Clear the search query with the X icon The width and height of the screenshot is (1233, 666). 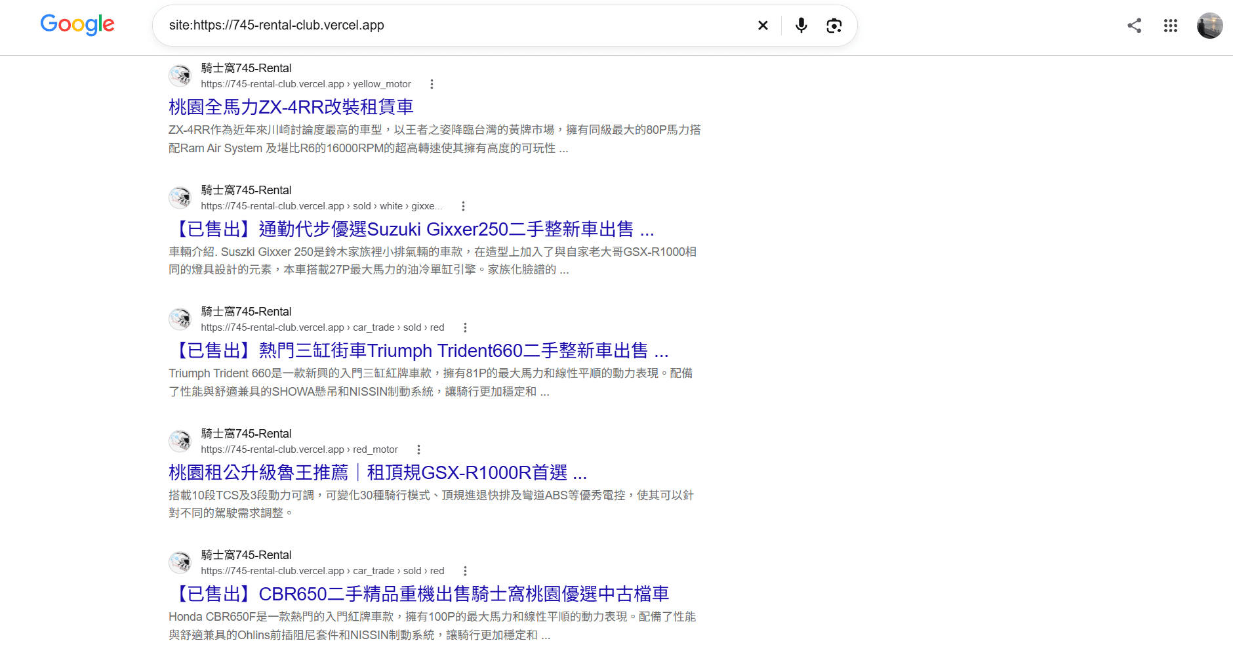763,26
